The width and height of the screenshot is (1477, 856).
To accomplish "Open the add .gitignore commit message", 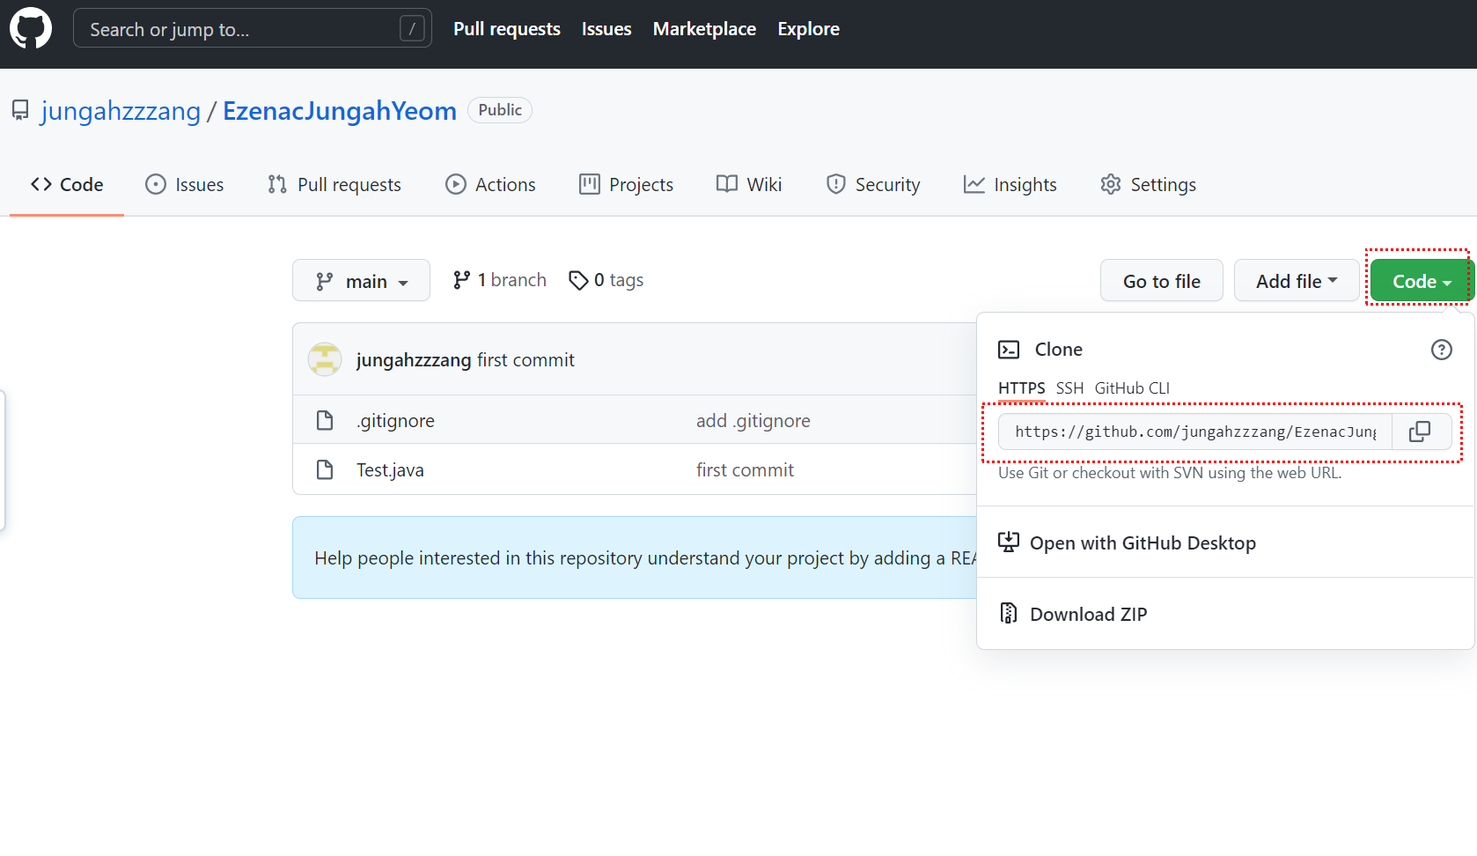I will tap(753, 421).
